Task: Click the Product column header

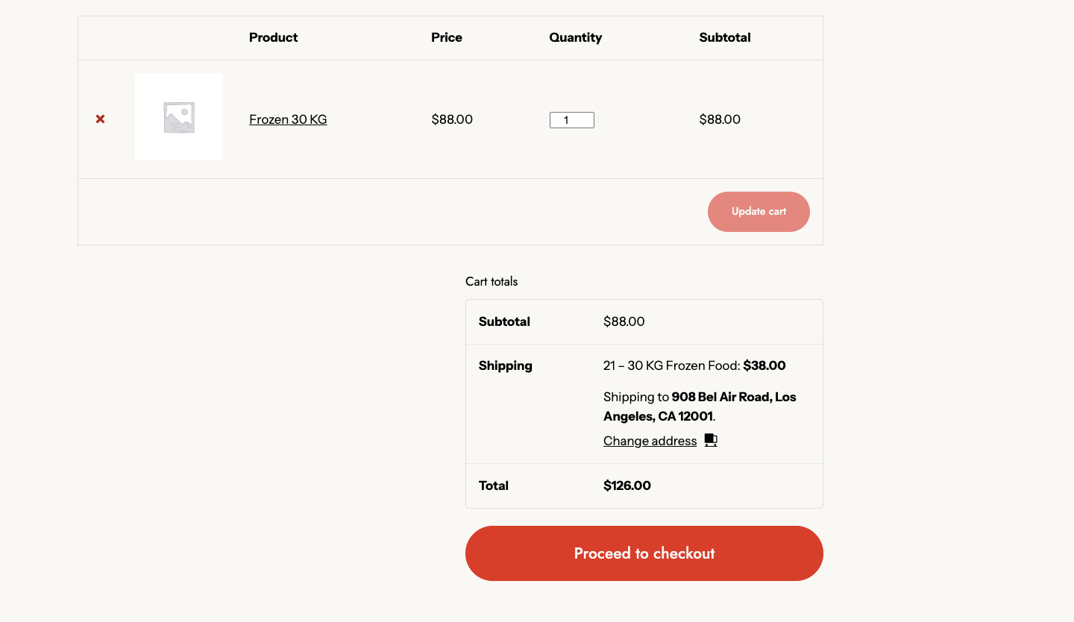Action: (x=273, y=37)
